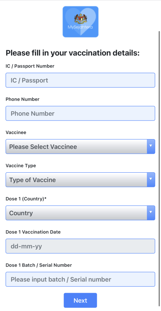The width and height of the screenshot is (161, 311).
Task: Click the MySejahtera heart logo
Action: 80,22
